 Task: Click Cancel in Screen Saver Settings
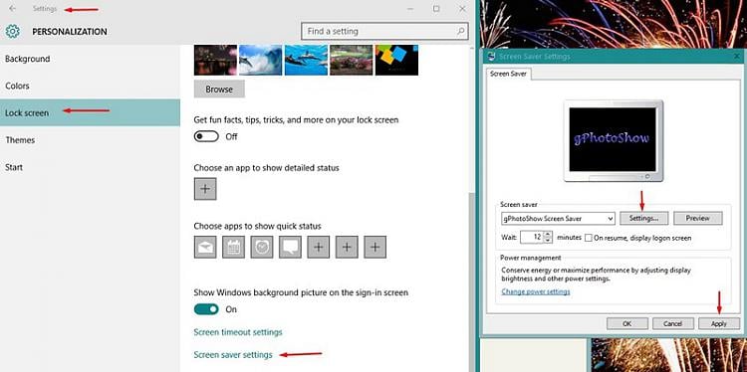pos(672,323)
